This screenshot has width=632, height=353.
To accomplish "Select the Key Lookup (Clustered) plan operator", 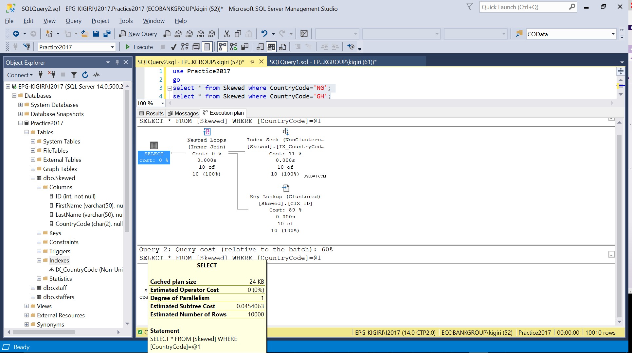I will click(x=285, y=208).
